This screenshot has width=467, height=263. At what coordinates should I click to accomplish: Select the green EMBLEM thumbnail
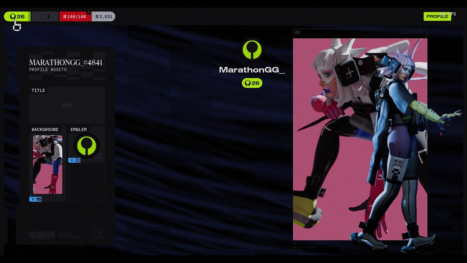click(x=86, y=146)
